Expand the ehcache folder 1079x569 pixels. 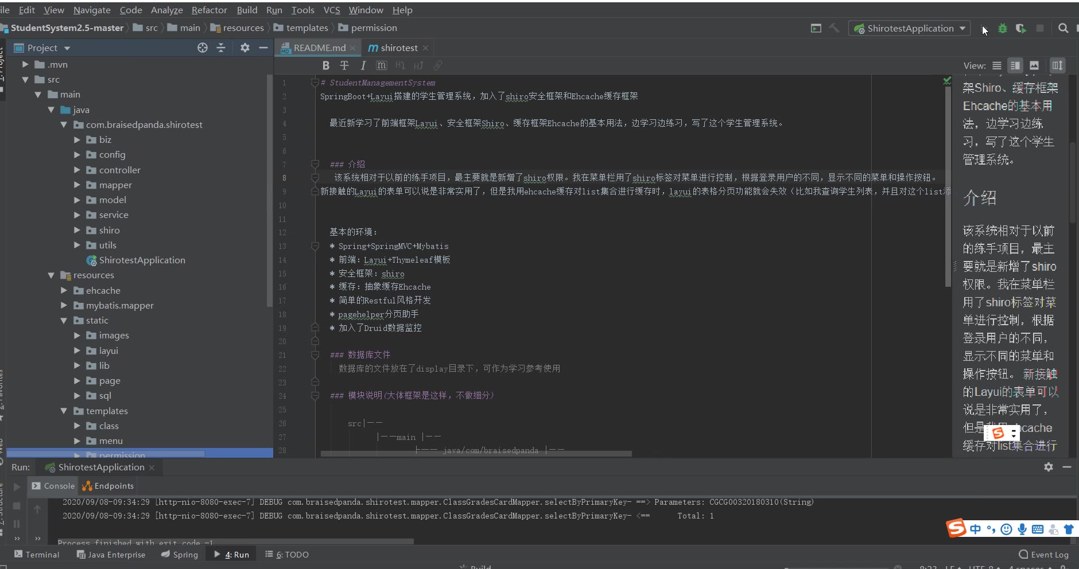point(64,290)
